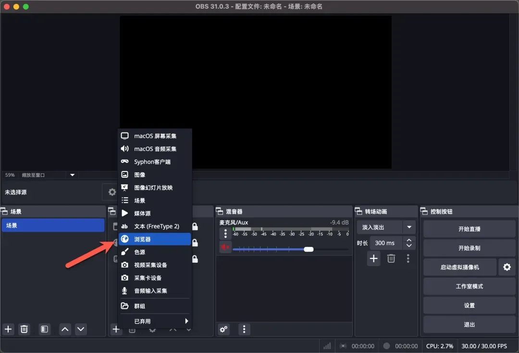Add a 色源 color source
The height and width of the screenshot is (353, 519).
pos(155,252)
